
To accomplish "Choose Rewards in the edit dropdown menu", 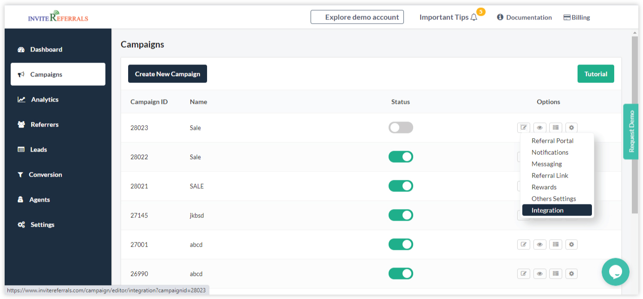I will coord(544,187).
